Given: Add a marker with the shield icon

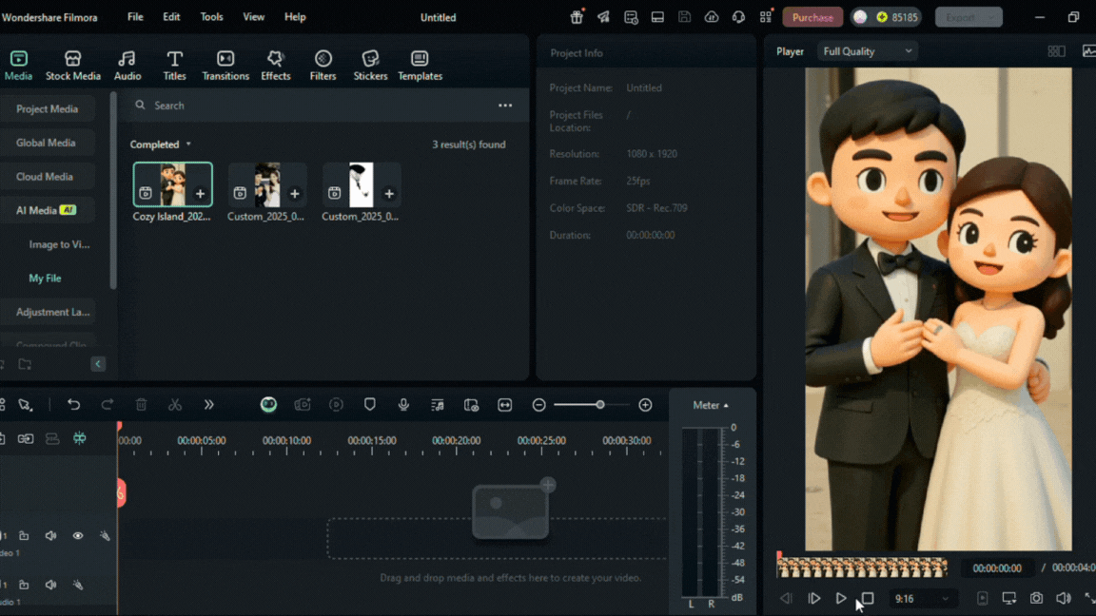Looking at the screenshot, I should click(x=370, y=405).
